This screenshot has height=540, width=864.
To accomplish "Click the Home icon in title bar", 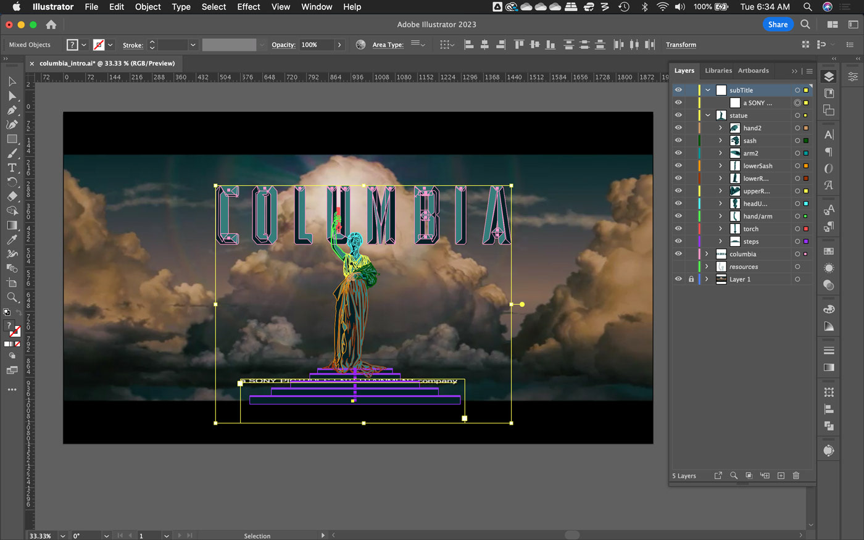I will tap(51, 25).
